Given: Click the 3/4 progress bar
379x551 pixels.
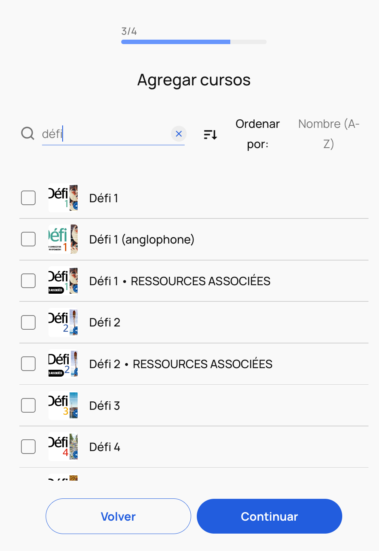Looking at the screenshot, I should tap(194, 42).
